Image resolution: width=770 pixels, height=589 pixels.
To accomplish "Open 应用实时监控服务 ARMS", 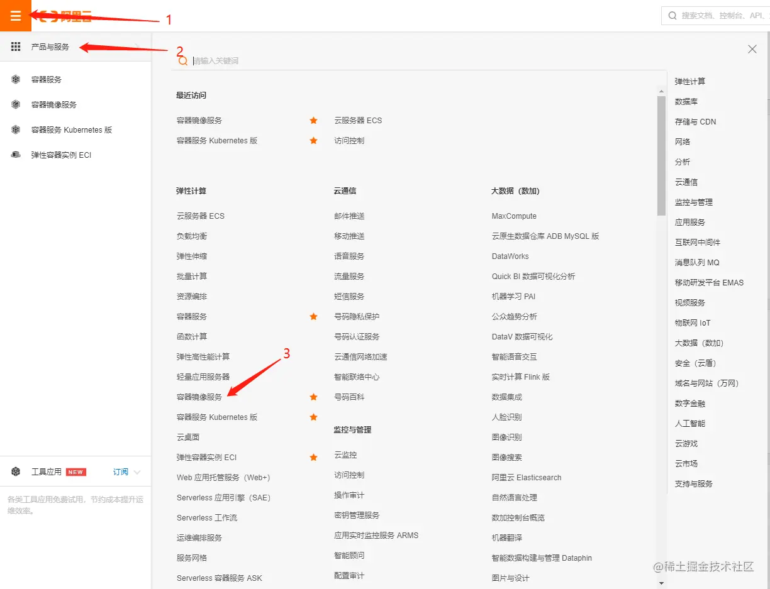I will click(x=376, y=535).
